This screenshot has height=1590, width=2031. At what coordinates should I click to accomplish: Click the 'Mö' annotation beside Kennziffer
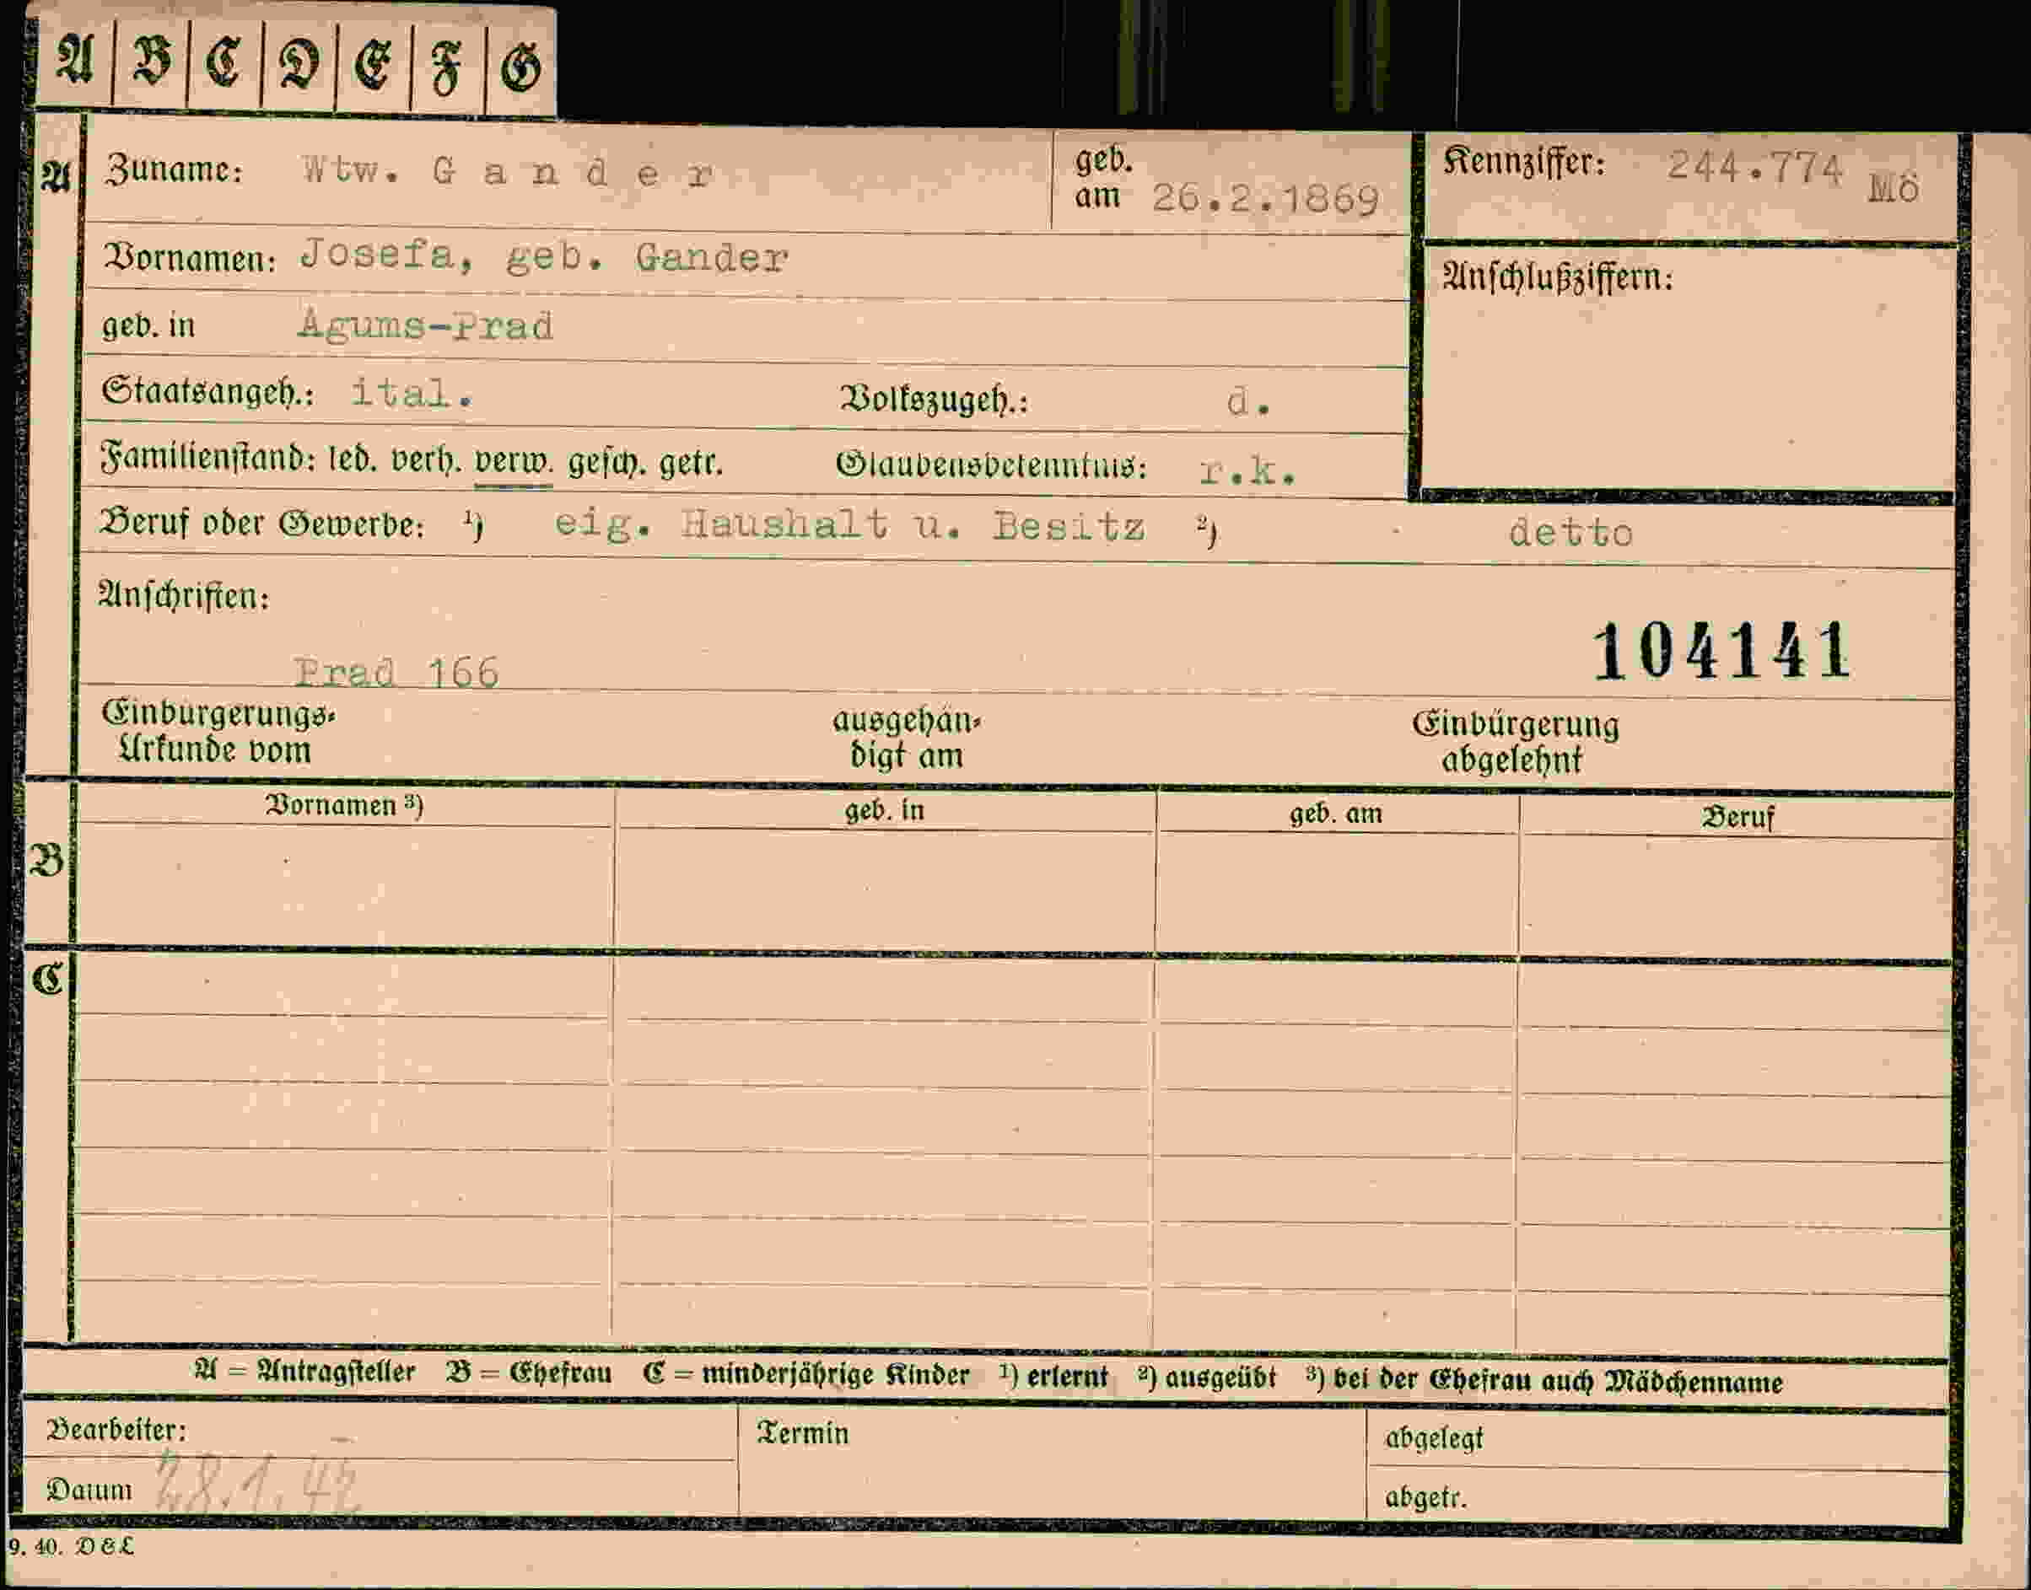1894,189
